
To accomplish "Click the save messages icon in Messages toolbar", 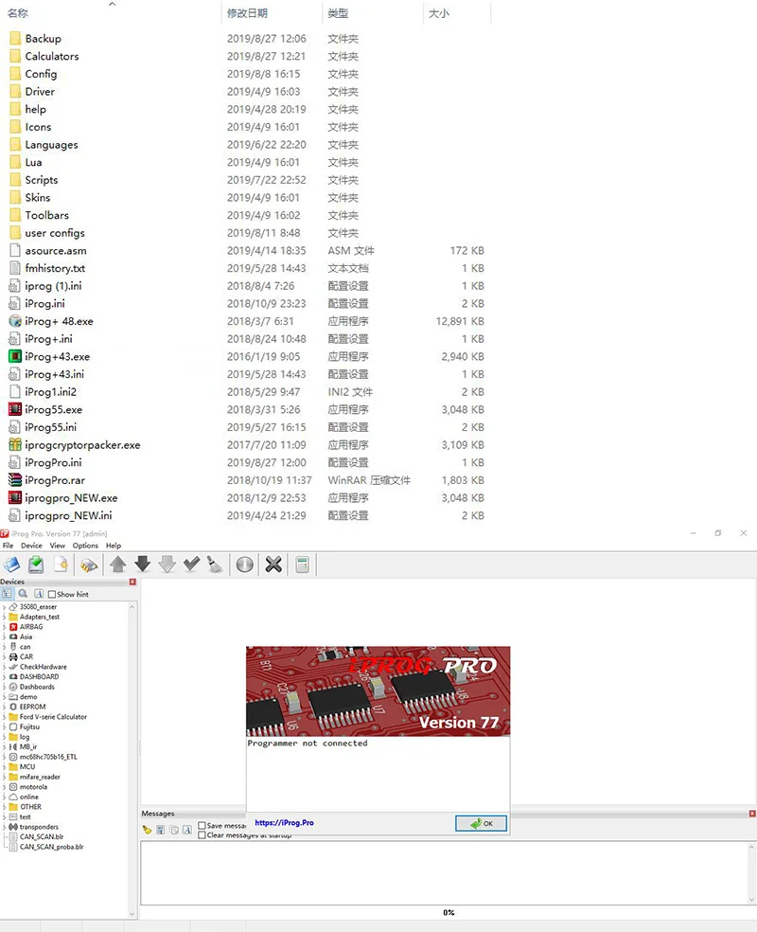I will click(x=160, y=830).
